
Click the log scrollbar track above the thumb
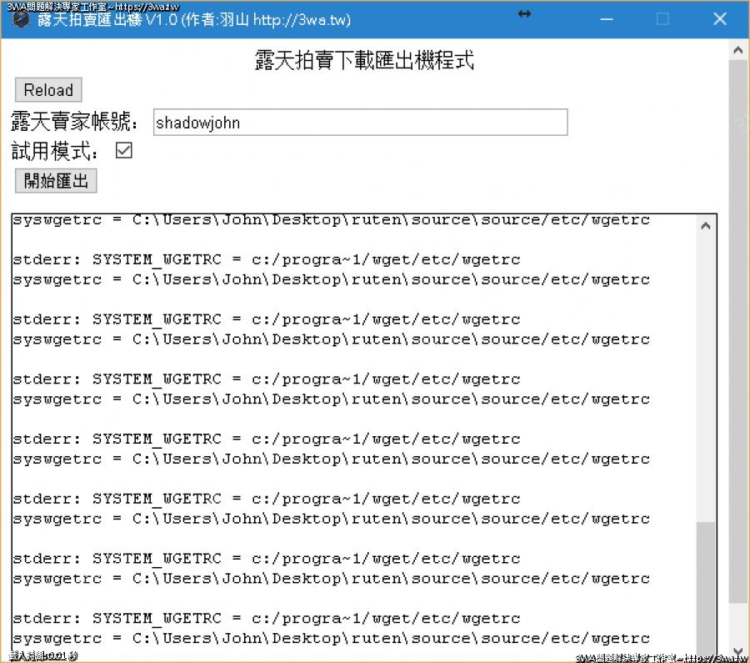[706, 375]
